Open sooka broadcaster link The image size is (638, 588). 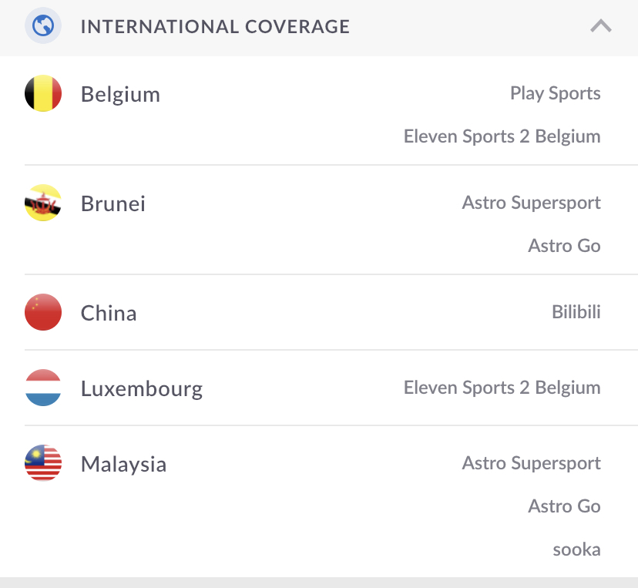pyautogui.click(x=576, y=550)
